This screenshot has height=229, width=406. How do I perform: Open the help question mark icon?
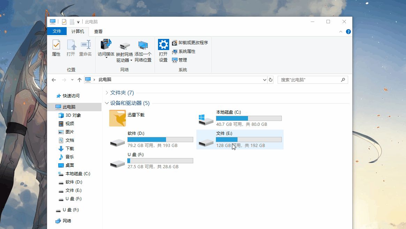(348, 32)
